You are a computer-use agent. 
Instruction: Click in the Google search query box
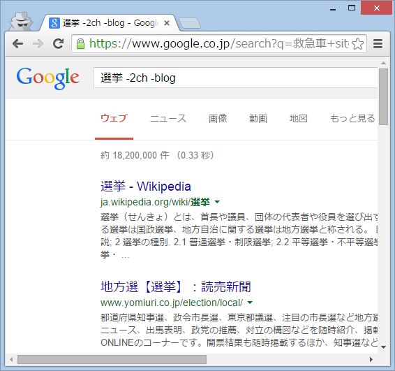tap(236, 78)
